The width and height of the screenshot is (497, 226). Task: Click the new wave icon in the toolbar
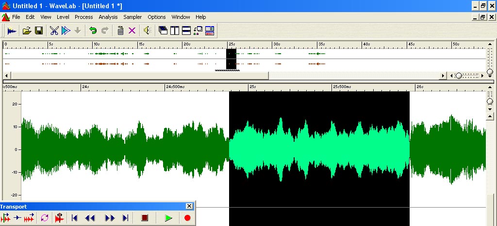pyautogui.click(x=12, y=31)
